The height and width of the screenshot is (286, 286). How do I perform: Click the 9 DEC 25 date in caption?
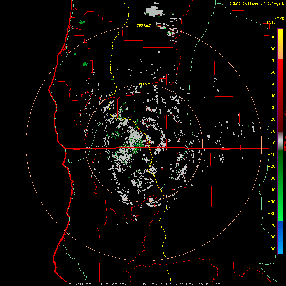point(192,284)
